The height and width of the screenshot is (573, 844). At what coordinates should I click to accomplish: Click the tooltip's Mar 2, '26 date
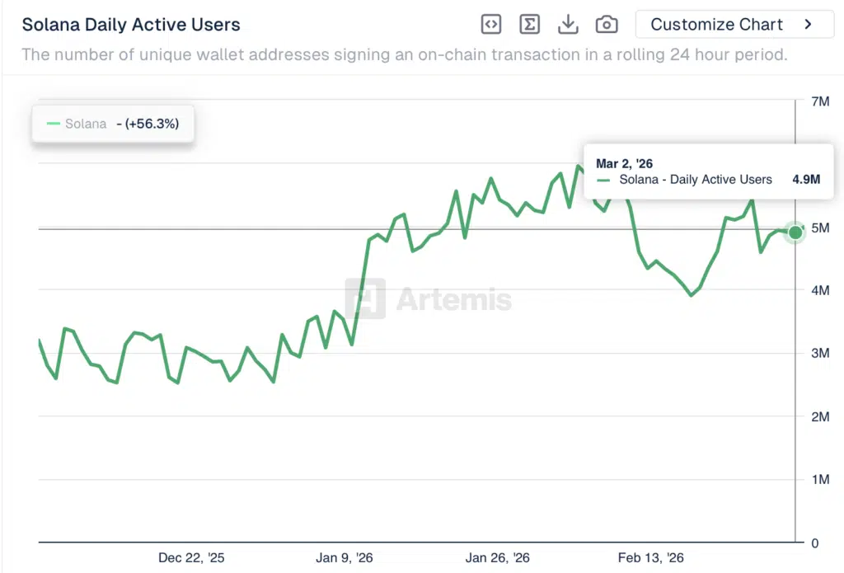pos(624,163)
